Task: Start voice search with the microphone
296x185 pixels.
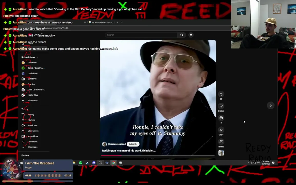Action: pyautogui.click(x=191, y=35)
